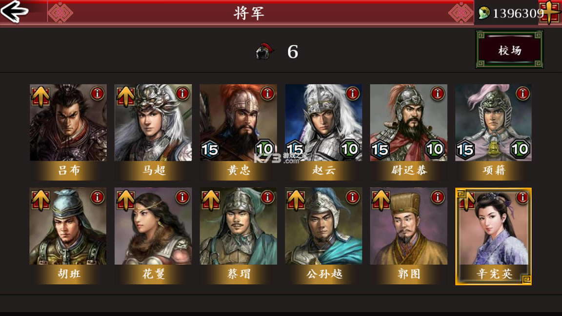Open the info badge for 尉迟恭
This screenshot has height=316, width=562.
[438, 94]
